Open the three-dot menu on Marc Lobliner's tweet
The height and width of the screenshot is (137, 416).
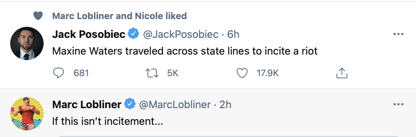tap(398, 104)
